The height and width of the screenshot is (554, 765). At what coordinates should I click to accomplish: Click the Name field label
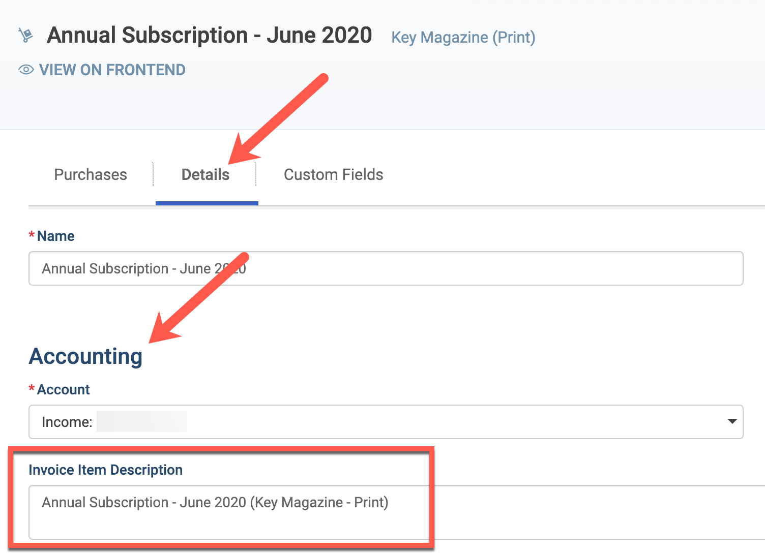[x=56, y=236]
